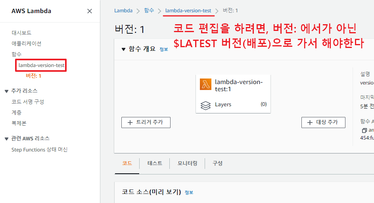Switch to the 모니터링 tab
The image size is (374, 203).
coord(188,163)
